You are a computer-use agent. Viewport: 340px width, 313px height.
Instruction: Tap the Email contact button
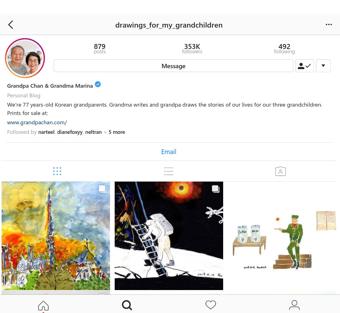169,152
